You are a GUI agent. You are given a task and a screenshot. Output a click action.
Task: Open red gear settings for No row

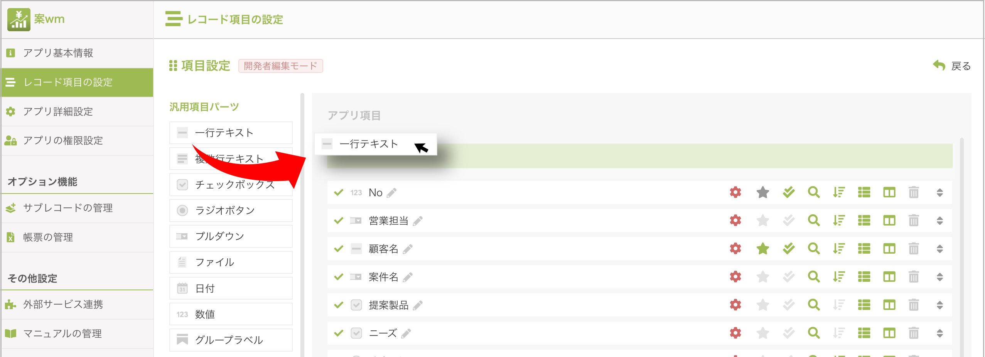pyautogui.click(x=735, y=192)
